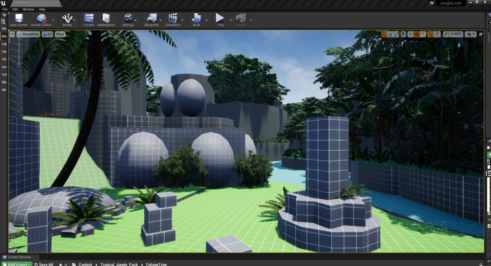Open the Marketplace from the toolbar

coord(106,18)
